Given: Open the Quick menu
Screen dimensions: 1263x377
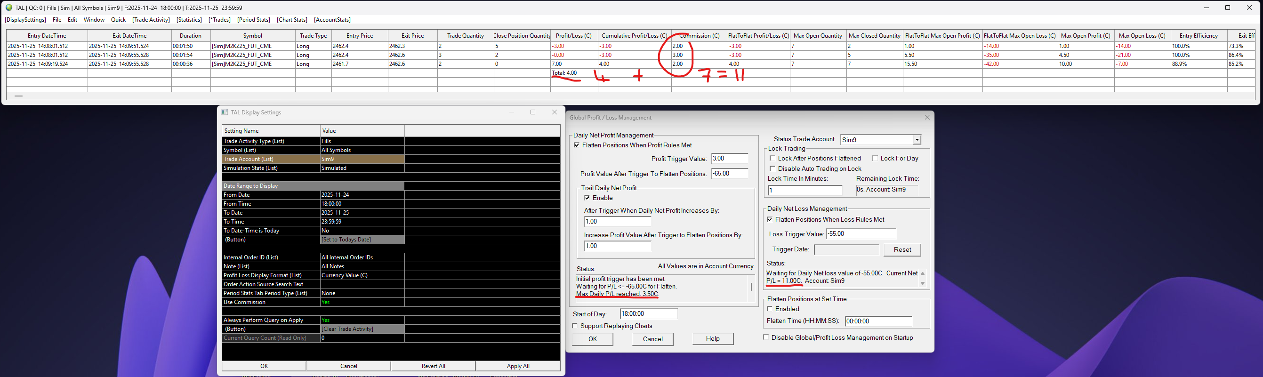Looking at the screenshot, I should click(x=118, y=20).
